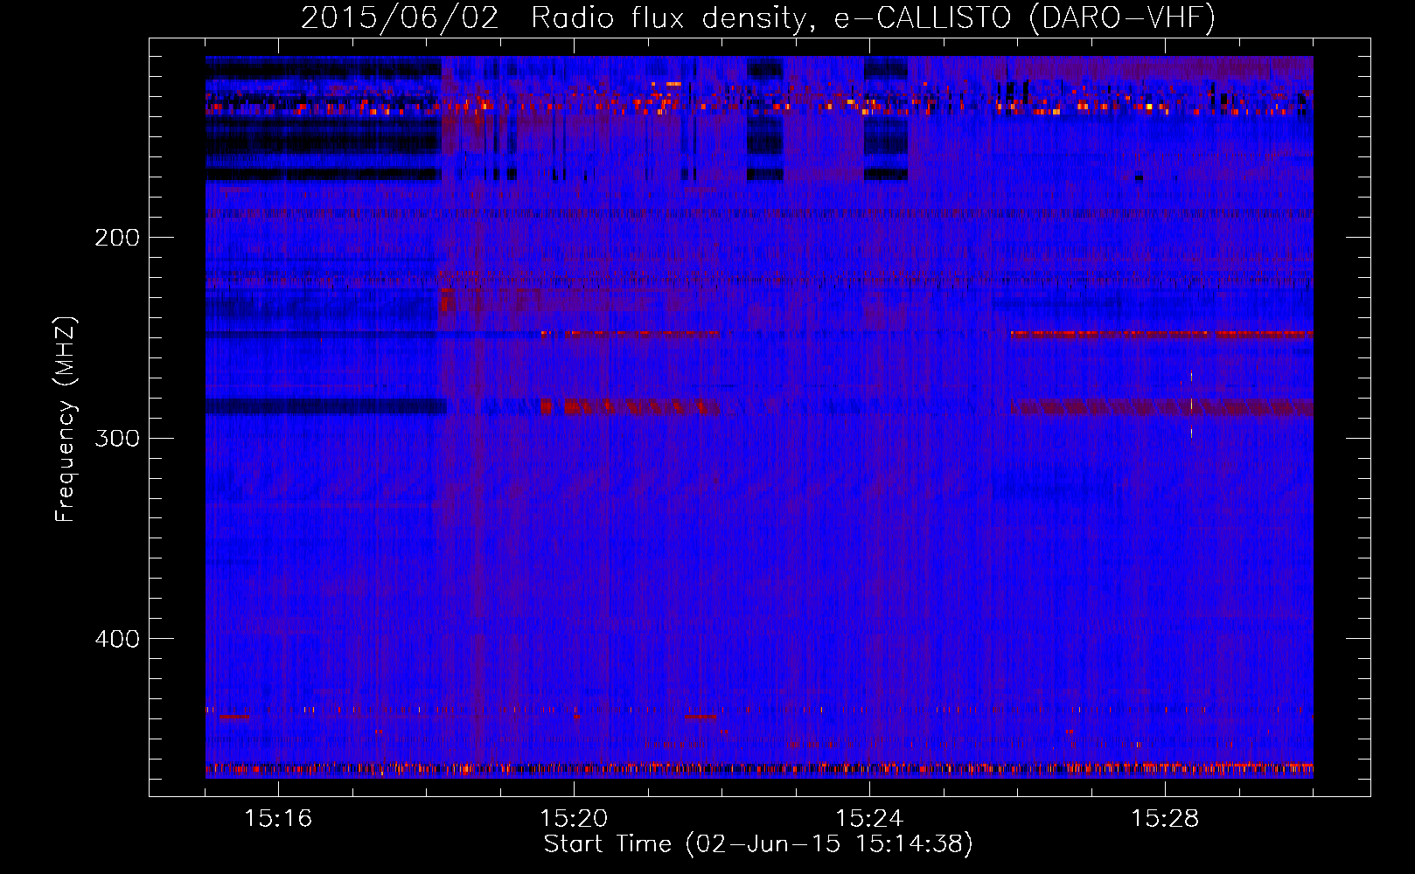The height and width of the screenshot is (874, 1415).
Task: Click the 15:24 time tick label
Action: (x=869, y=819)
